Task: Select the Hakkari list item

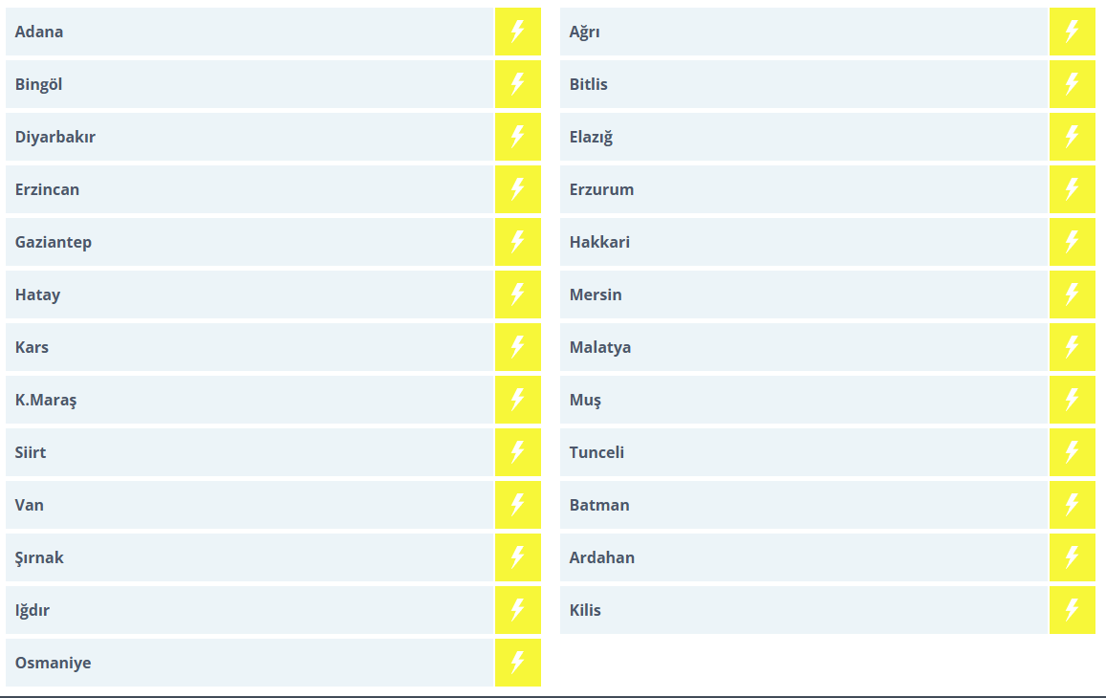Action: pyautogui.click(x=599, y=242)
